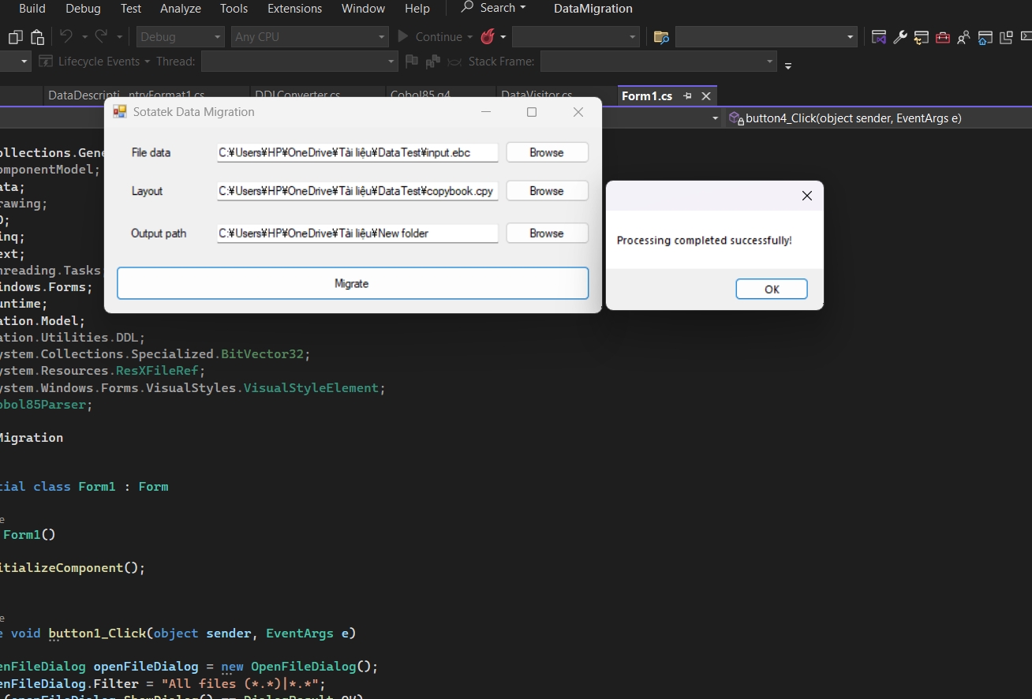Click the Live Share people icon

[x=963, y=37]
